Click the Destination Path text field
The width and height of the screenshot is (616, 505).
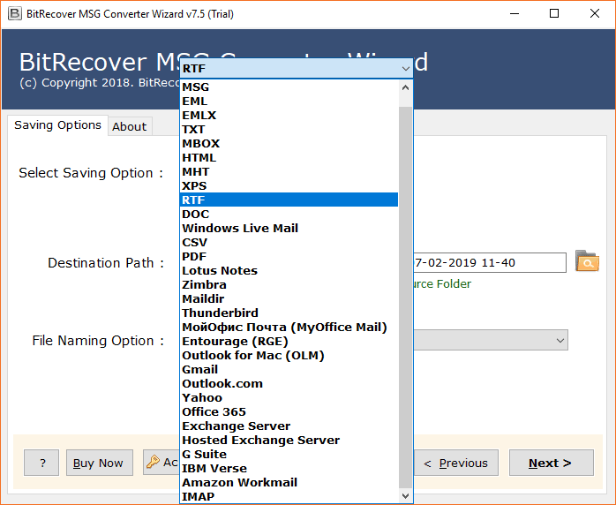(x=490, y=262)
